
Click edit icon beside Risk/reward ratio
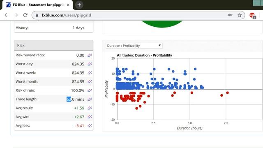coord(90,55)
